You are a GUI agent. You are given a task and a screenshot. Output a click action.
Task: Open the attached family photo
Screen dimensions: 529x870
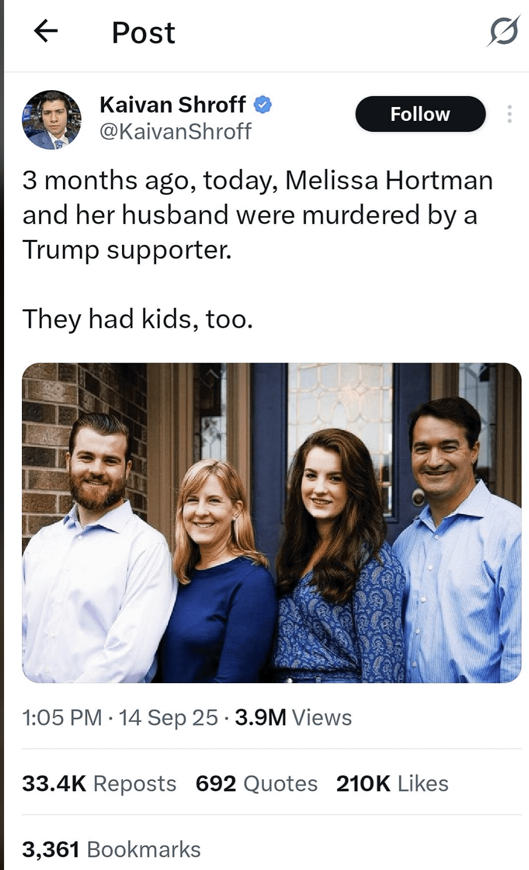pos(272,522)
